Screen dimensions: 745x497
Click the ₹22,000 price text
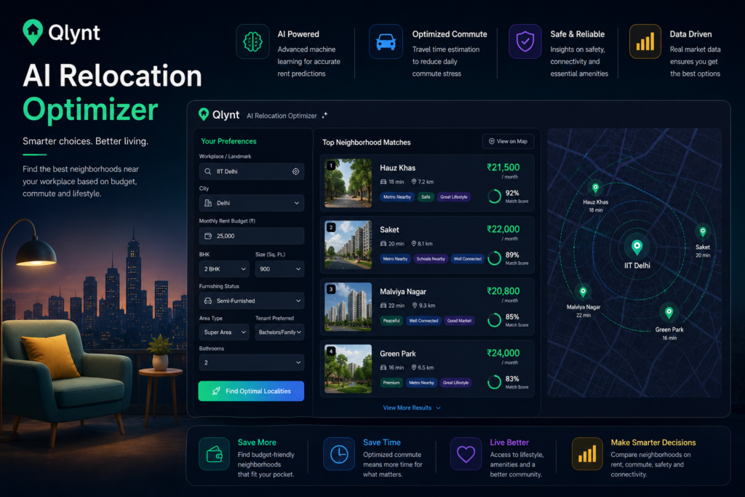pyautogui.click(x=503, y=229)
